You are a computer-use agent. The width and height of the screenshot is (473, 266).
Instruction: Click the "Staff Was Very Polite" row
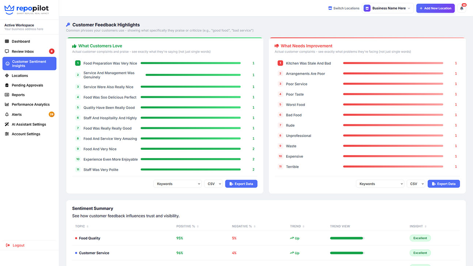tap(165, 170)
